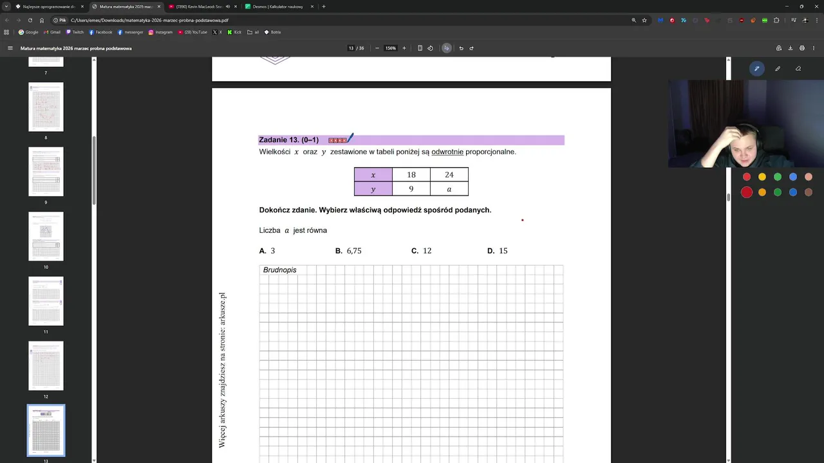Open Botrix bookmark

[x=272, y=32]
